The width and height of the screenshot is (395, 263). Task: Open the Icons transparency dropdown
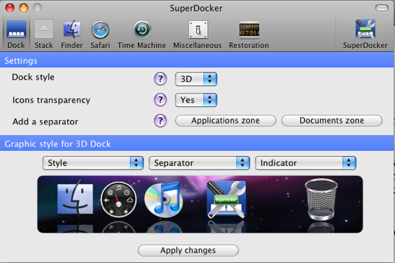coord(196,100)
